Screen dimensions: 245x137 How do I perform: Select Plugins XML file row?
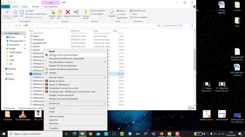(x=77, y=36)
